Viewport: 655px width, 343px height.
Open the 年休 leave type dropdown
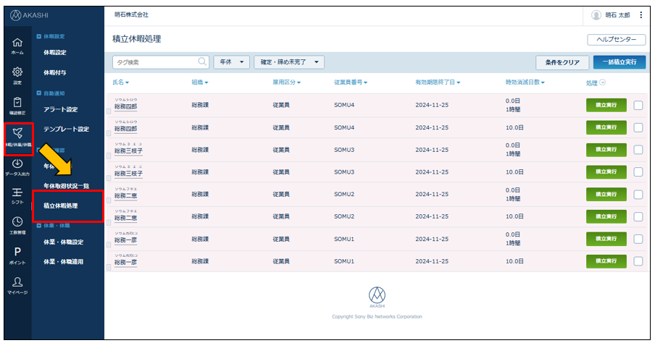pyautogui.click(x=231, y=62)
